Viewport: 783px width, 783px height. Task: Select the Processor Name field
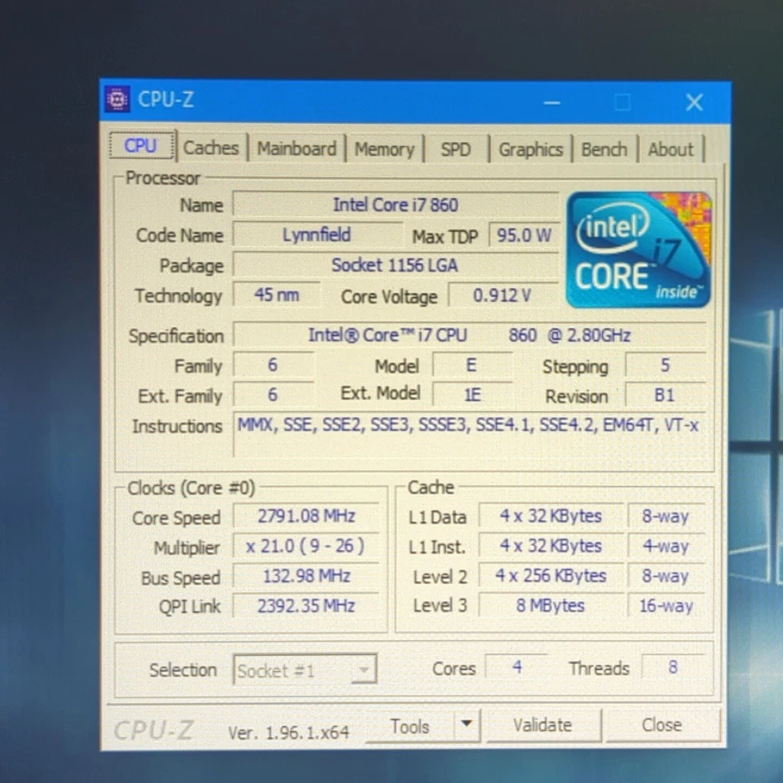pyautogui.click(x=396, y=205)
